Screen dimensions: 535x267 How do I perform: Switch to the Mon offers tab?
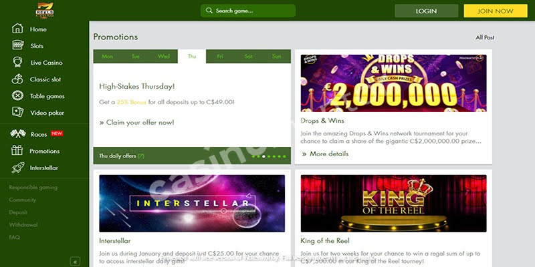(107, 57)
